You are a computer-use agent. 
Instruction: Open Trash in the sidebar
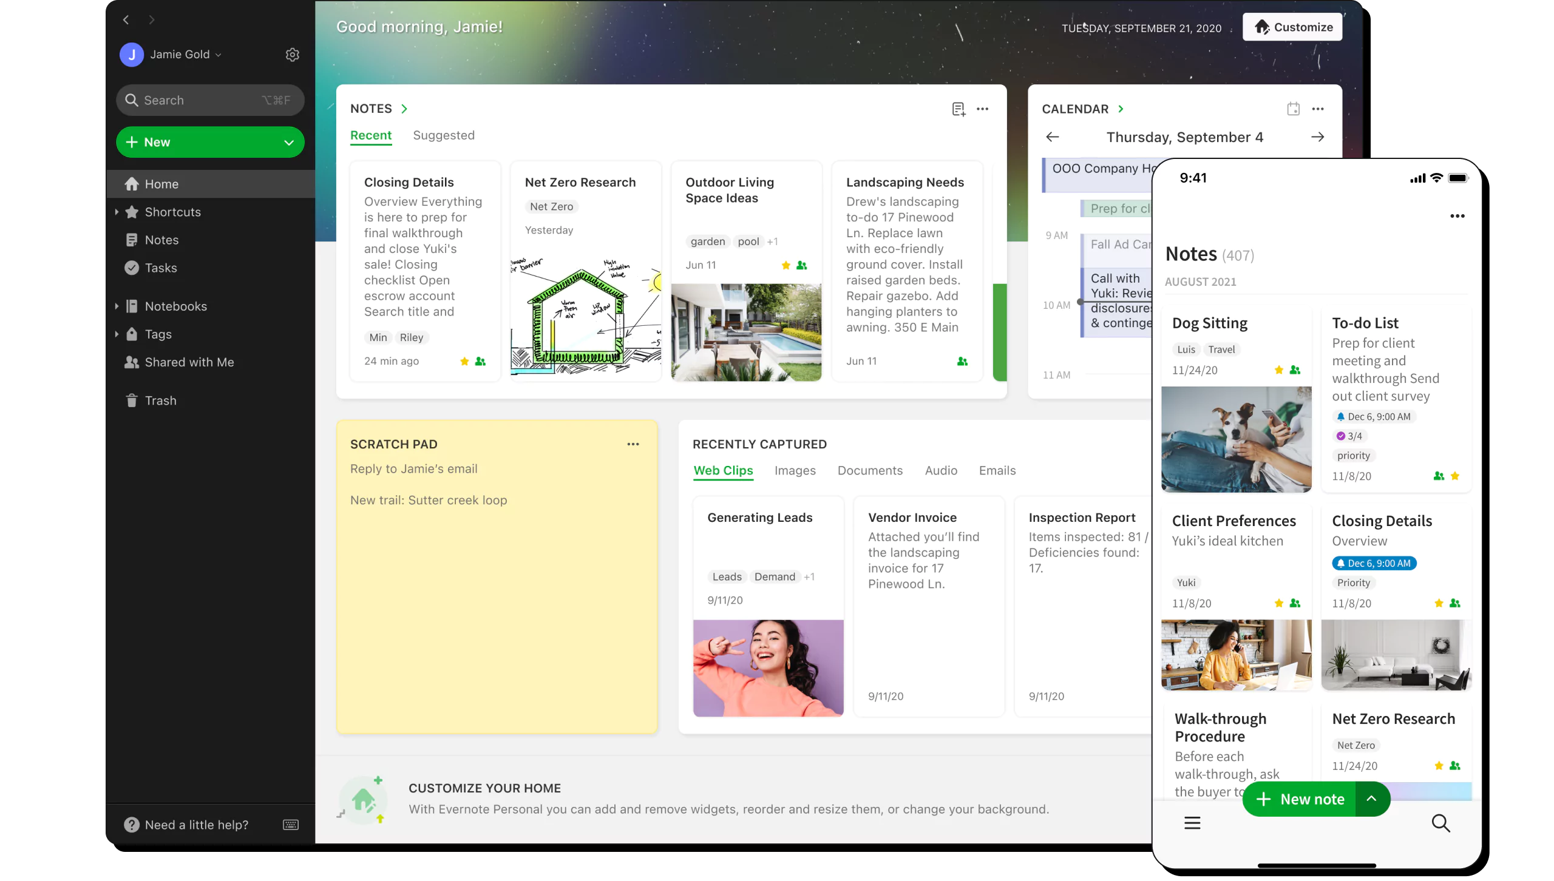tap(160, 400)
